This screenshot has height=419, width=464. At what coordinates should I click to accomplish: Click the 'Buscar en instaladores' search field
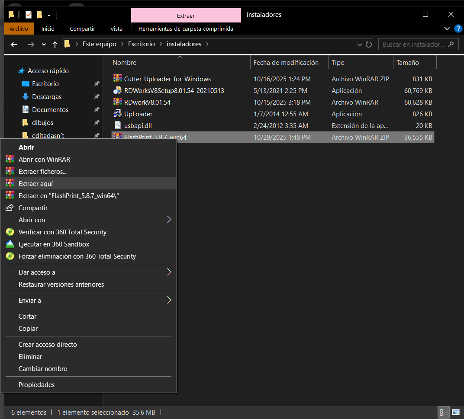point(413,45)
